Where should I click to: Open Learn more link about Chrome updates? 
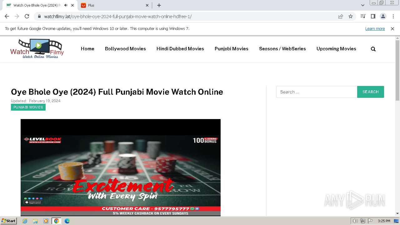pos(375,28)
